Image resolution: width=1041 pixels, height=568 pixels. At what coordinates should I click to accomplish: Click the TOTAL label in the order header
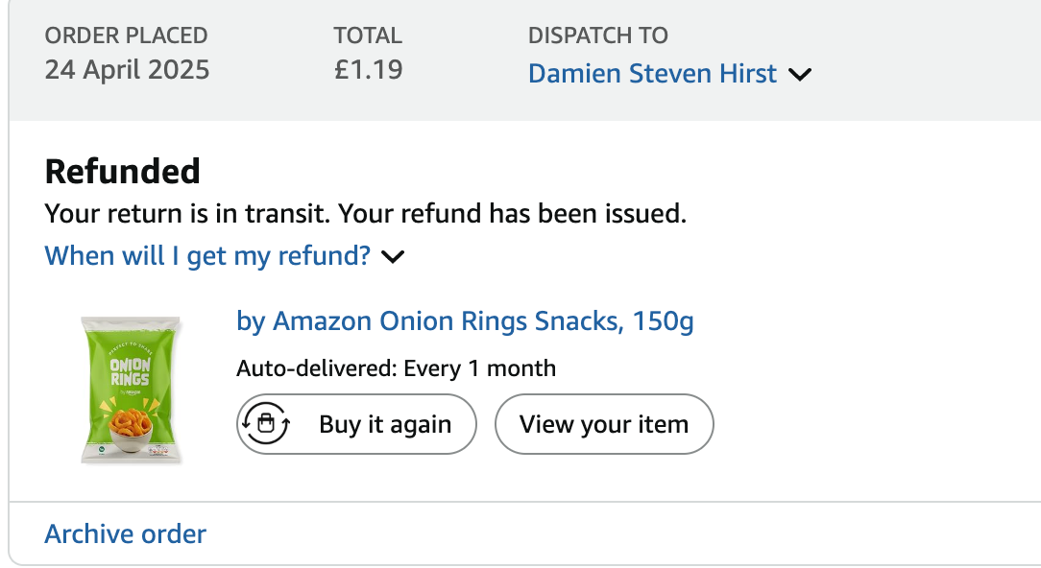point(368,35)
